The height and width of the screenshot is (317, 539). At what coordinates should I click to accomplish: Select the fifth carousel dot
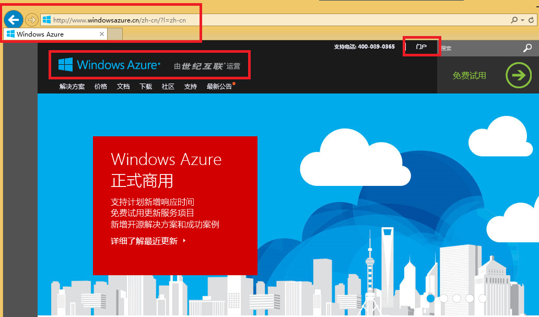pos(483,298)
